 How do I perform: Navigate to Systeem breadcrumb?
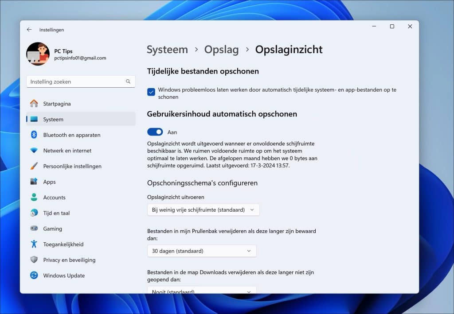(x=167, y=50)
